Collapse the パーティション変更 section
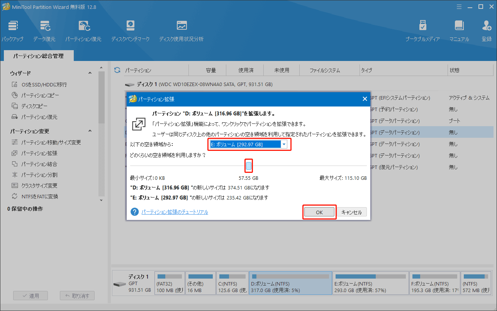Screen dimensions: 497x311 click(90, 131)
